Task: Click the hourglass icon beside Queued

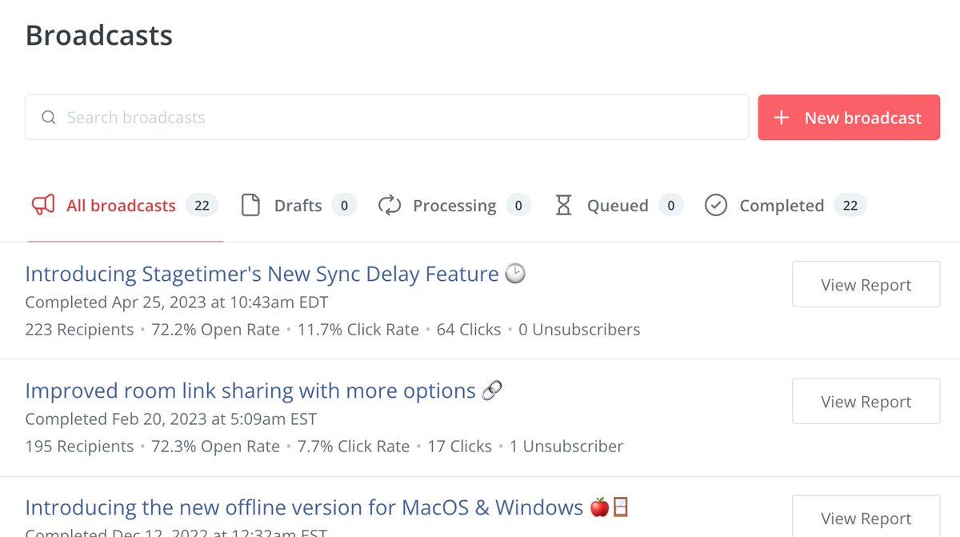Action: (x=564, y=206)
